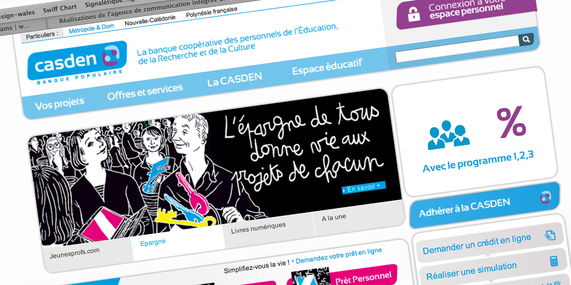
Task: Click inside the site search field
Action: click(x=457, y=49)
